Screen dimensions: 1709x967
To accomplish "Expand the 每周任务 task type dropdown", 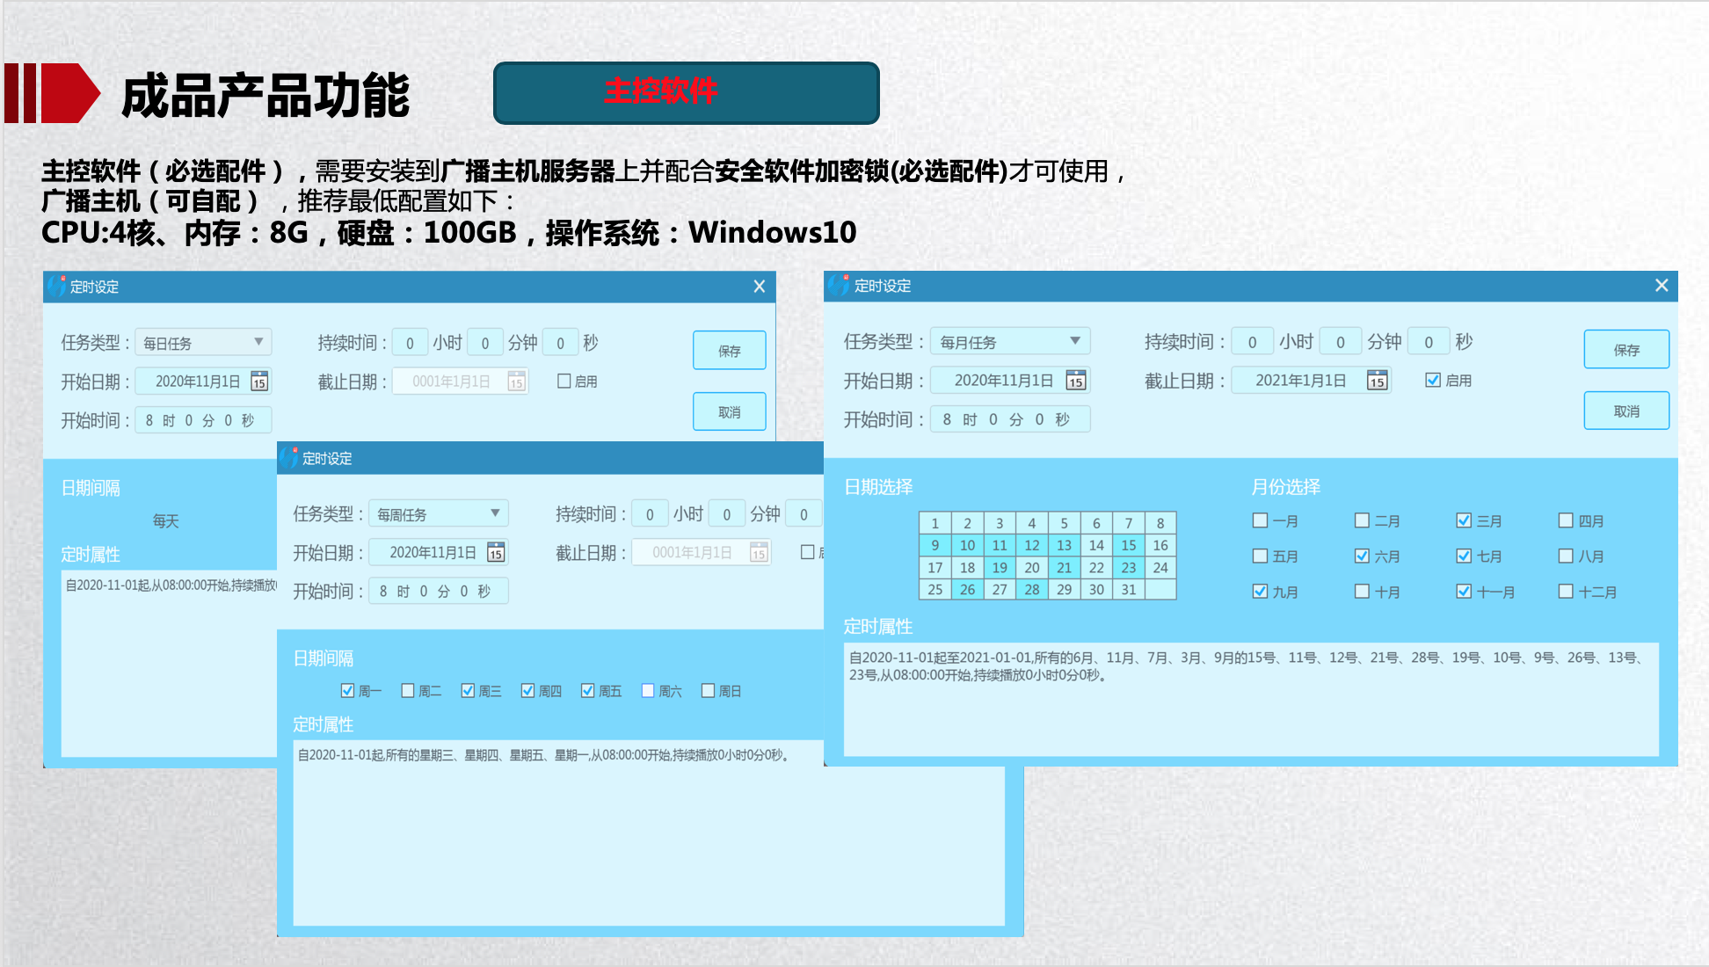I will tap(495, 513).
